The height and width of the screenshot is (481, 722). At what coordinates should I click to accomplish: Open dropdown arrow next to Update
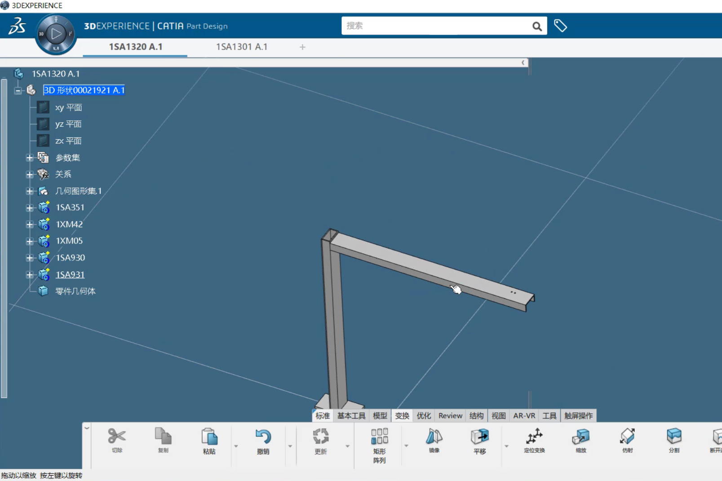coord(347,446)
